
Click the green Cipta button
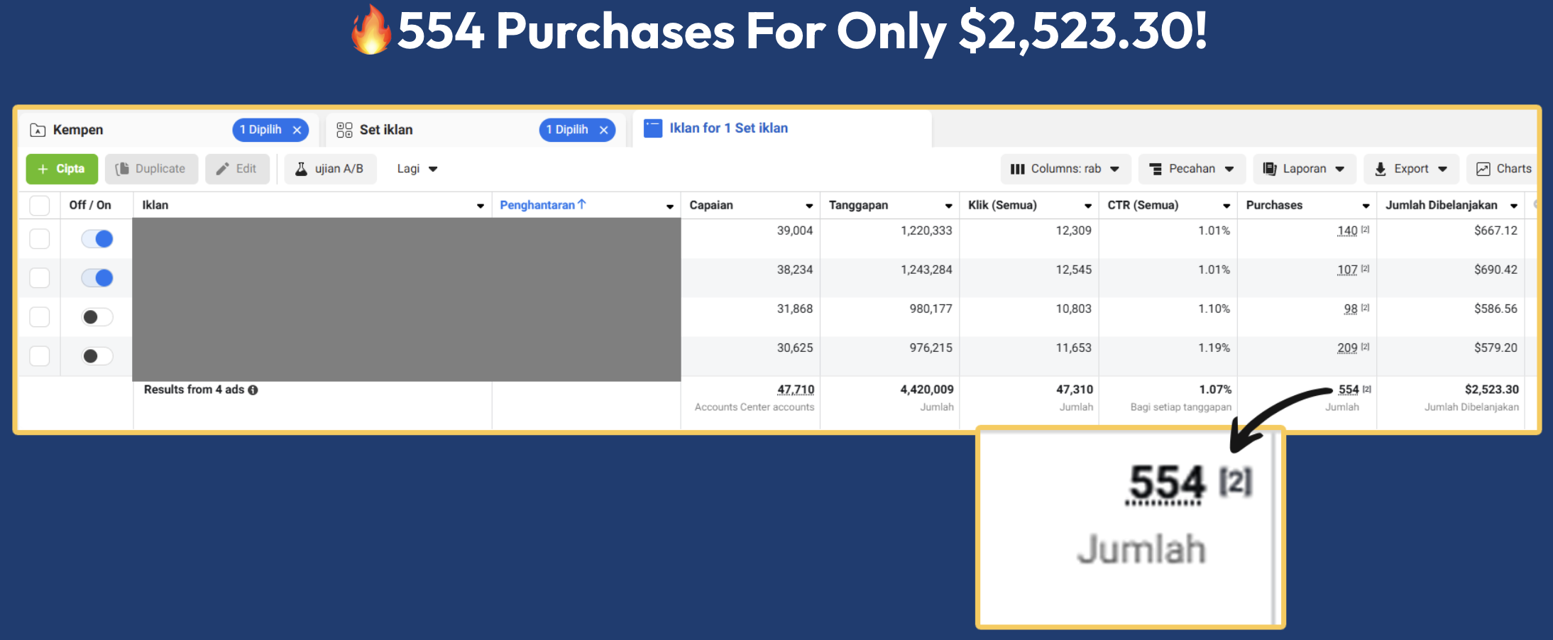click(62, 169)
